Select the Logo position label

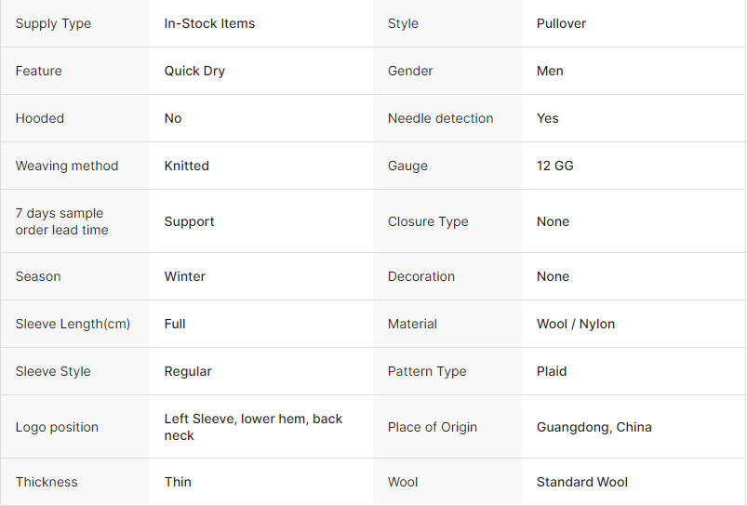coord(57,427)
